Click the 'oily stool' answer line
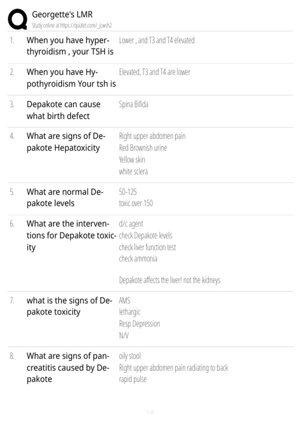The height and width of the screenshot is (426, 300). (x=130, y=356)
